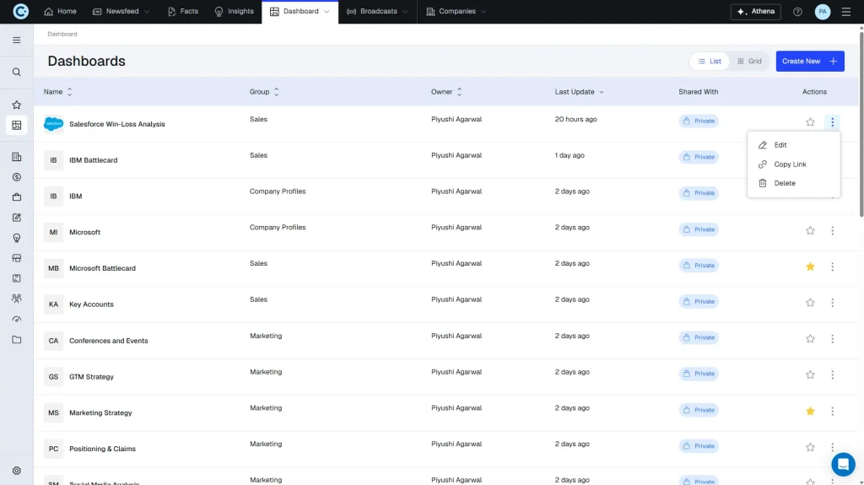Open actions menu for Microsoft row
Viewport: 864px width, 485px height.
point(832,230)
